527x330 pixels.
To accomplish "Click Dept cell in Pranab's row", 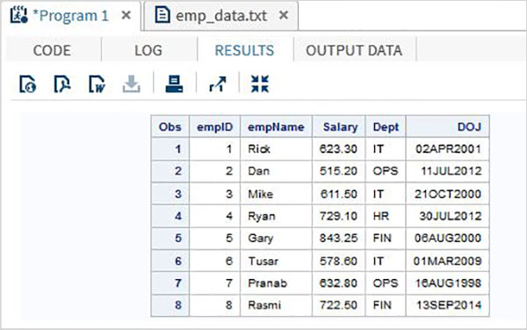I will click(x=386, y=283).
